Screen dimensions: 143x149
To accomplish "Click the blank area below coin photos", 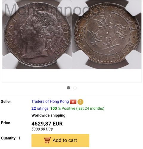I will coord(72,75).
